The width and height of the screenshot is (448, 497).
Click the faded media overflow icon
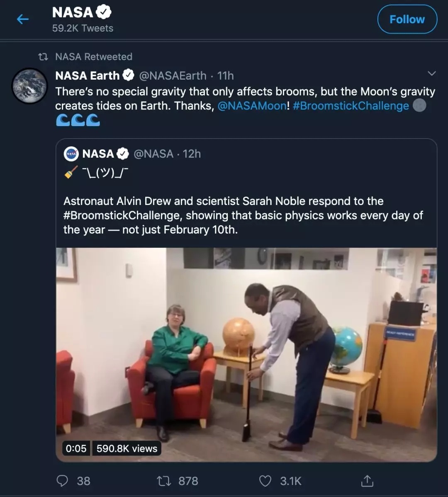pyautogui.click(x=419, y=105)
